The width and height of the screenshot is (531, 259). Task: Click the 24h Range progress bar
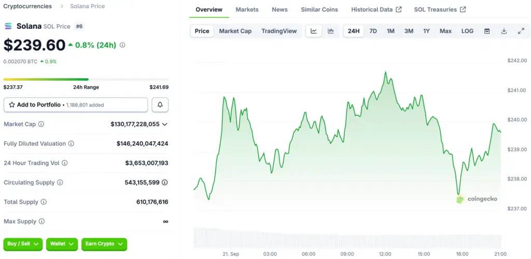point(86,80)
